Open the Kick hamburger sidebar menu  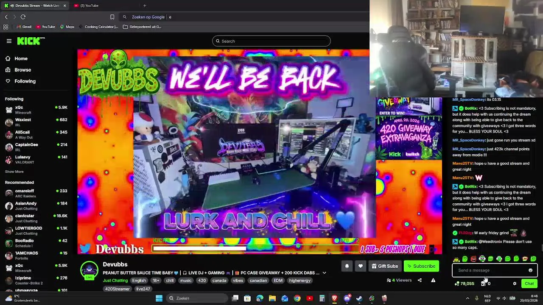[9, 41]
